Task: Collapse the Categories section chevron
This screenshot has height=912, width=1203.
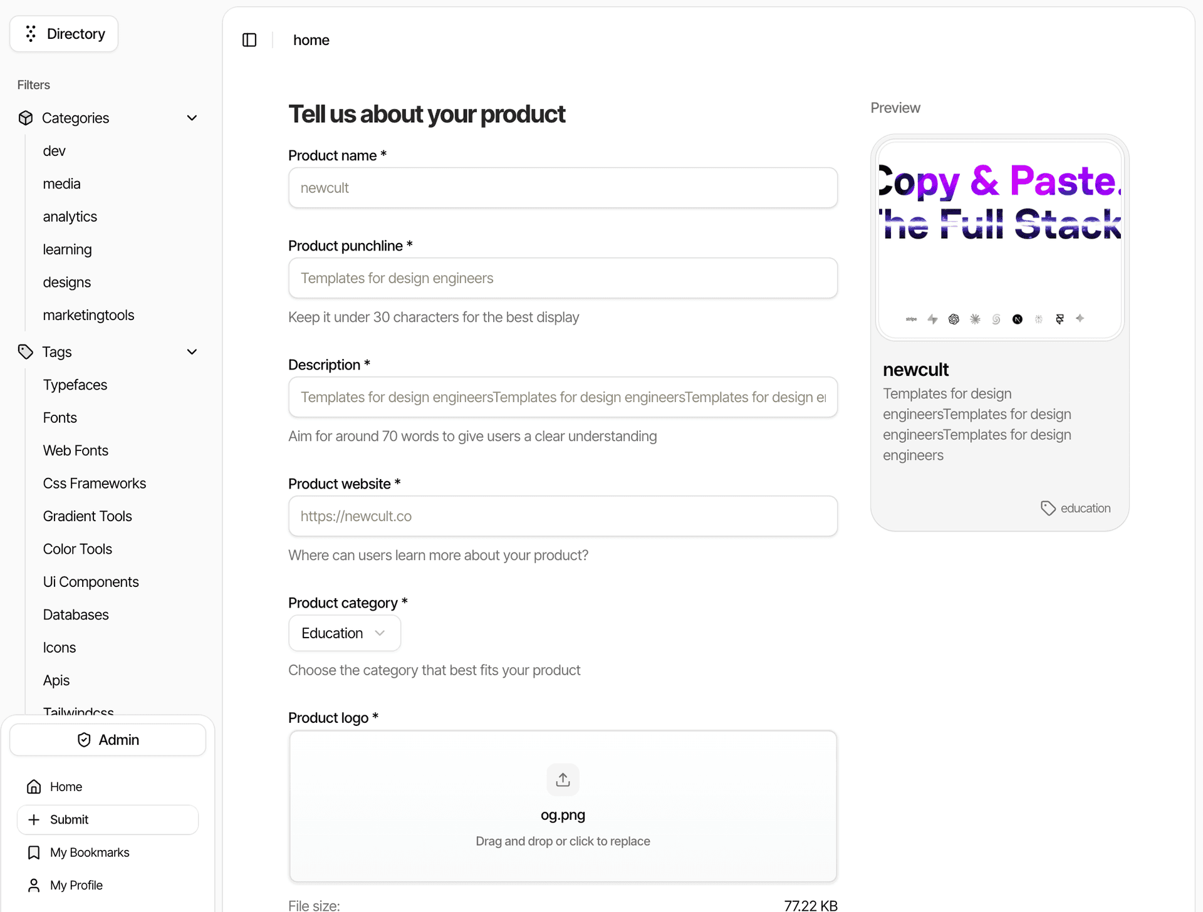Action: click(x=192, y=118)
